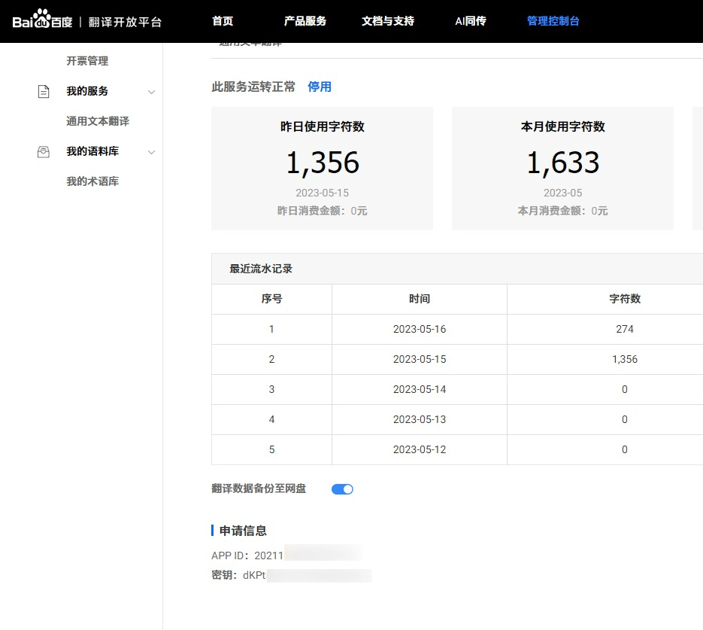Click the 字符数 column header

point(624,299)
